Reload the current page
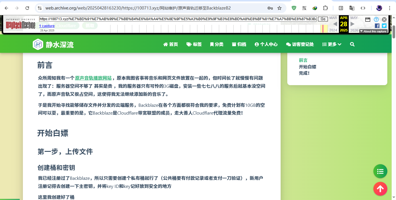Image resolution: width=396 pixels, height=200 pixels. coord(27,8)
